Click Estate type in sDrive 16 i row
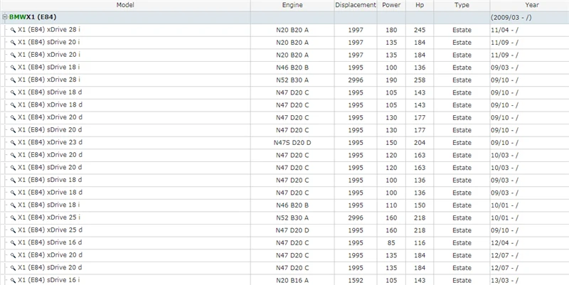 click(x=462, y=281)
